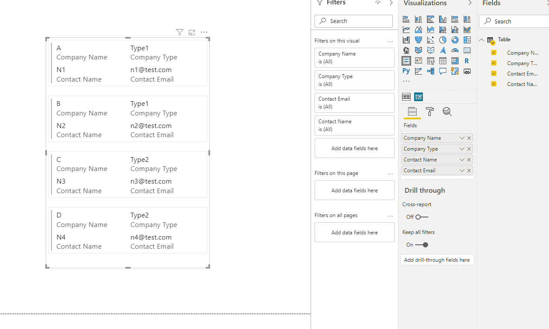Choose the Gauge visualization
This screenshot has width=549, height=329.
click(455, 50)
